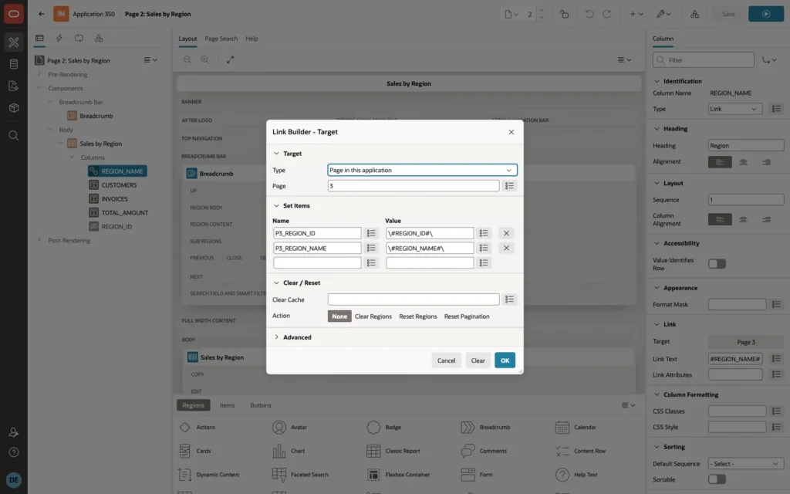Toggle Value Identifies Row switch
This screenshot has height=494, width=790.
click(x=717, y=264)
